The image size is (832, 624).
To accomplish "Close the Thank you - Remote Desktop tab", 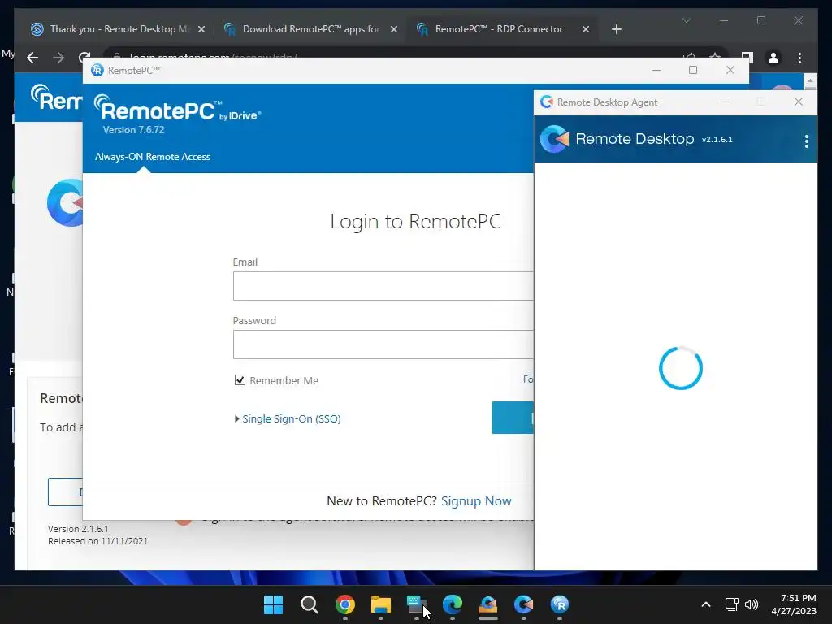I will point(201,29).
